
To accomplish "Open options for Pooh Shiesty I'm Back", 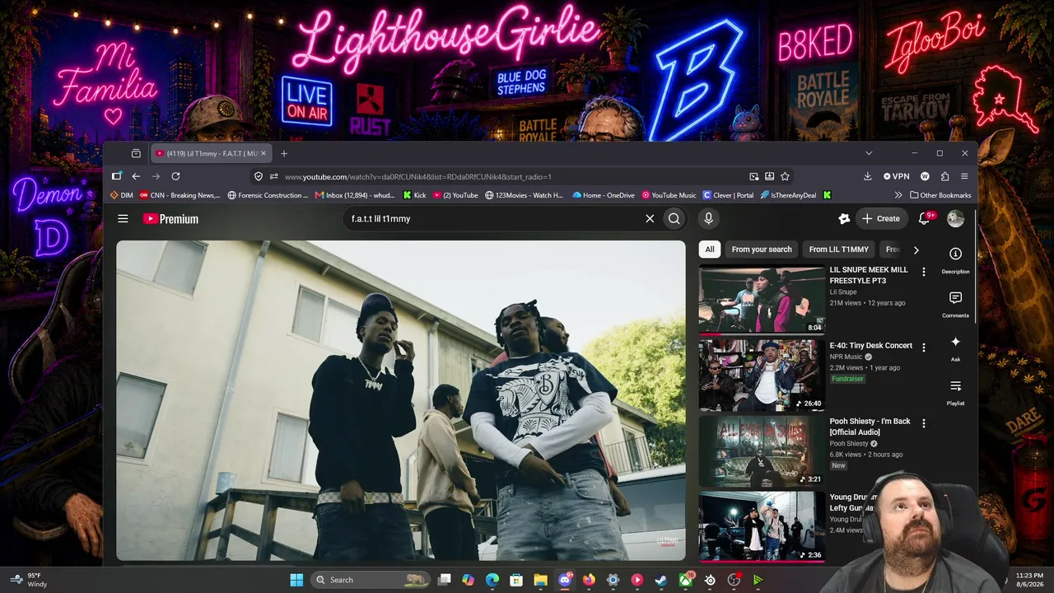I will pos(924,423).
